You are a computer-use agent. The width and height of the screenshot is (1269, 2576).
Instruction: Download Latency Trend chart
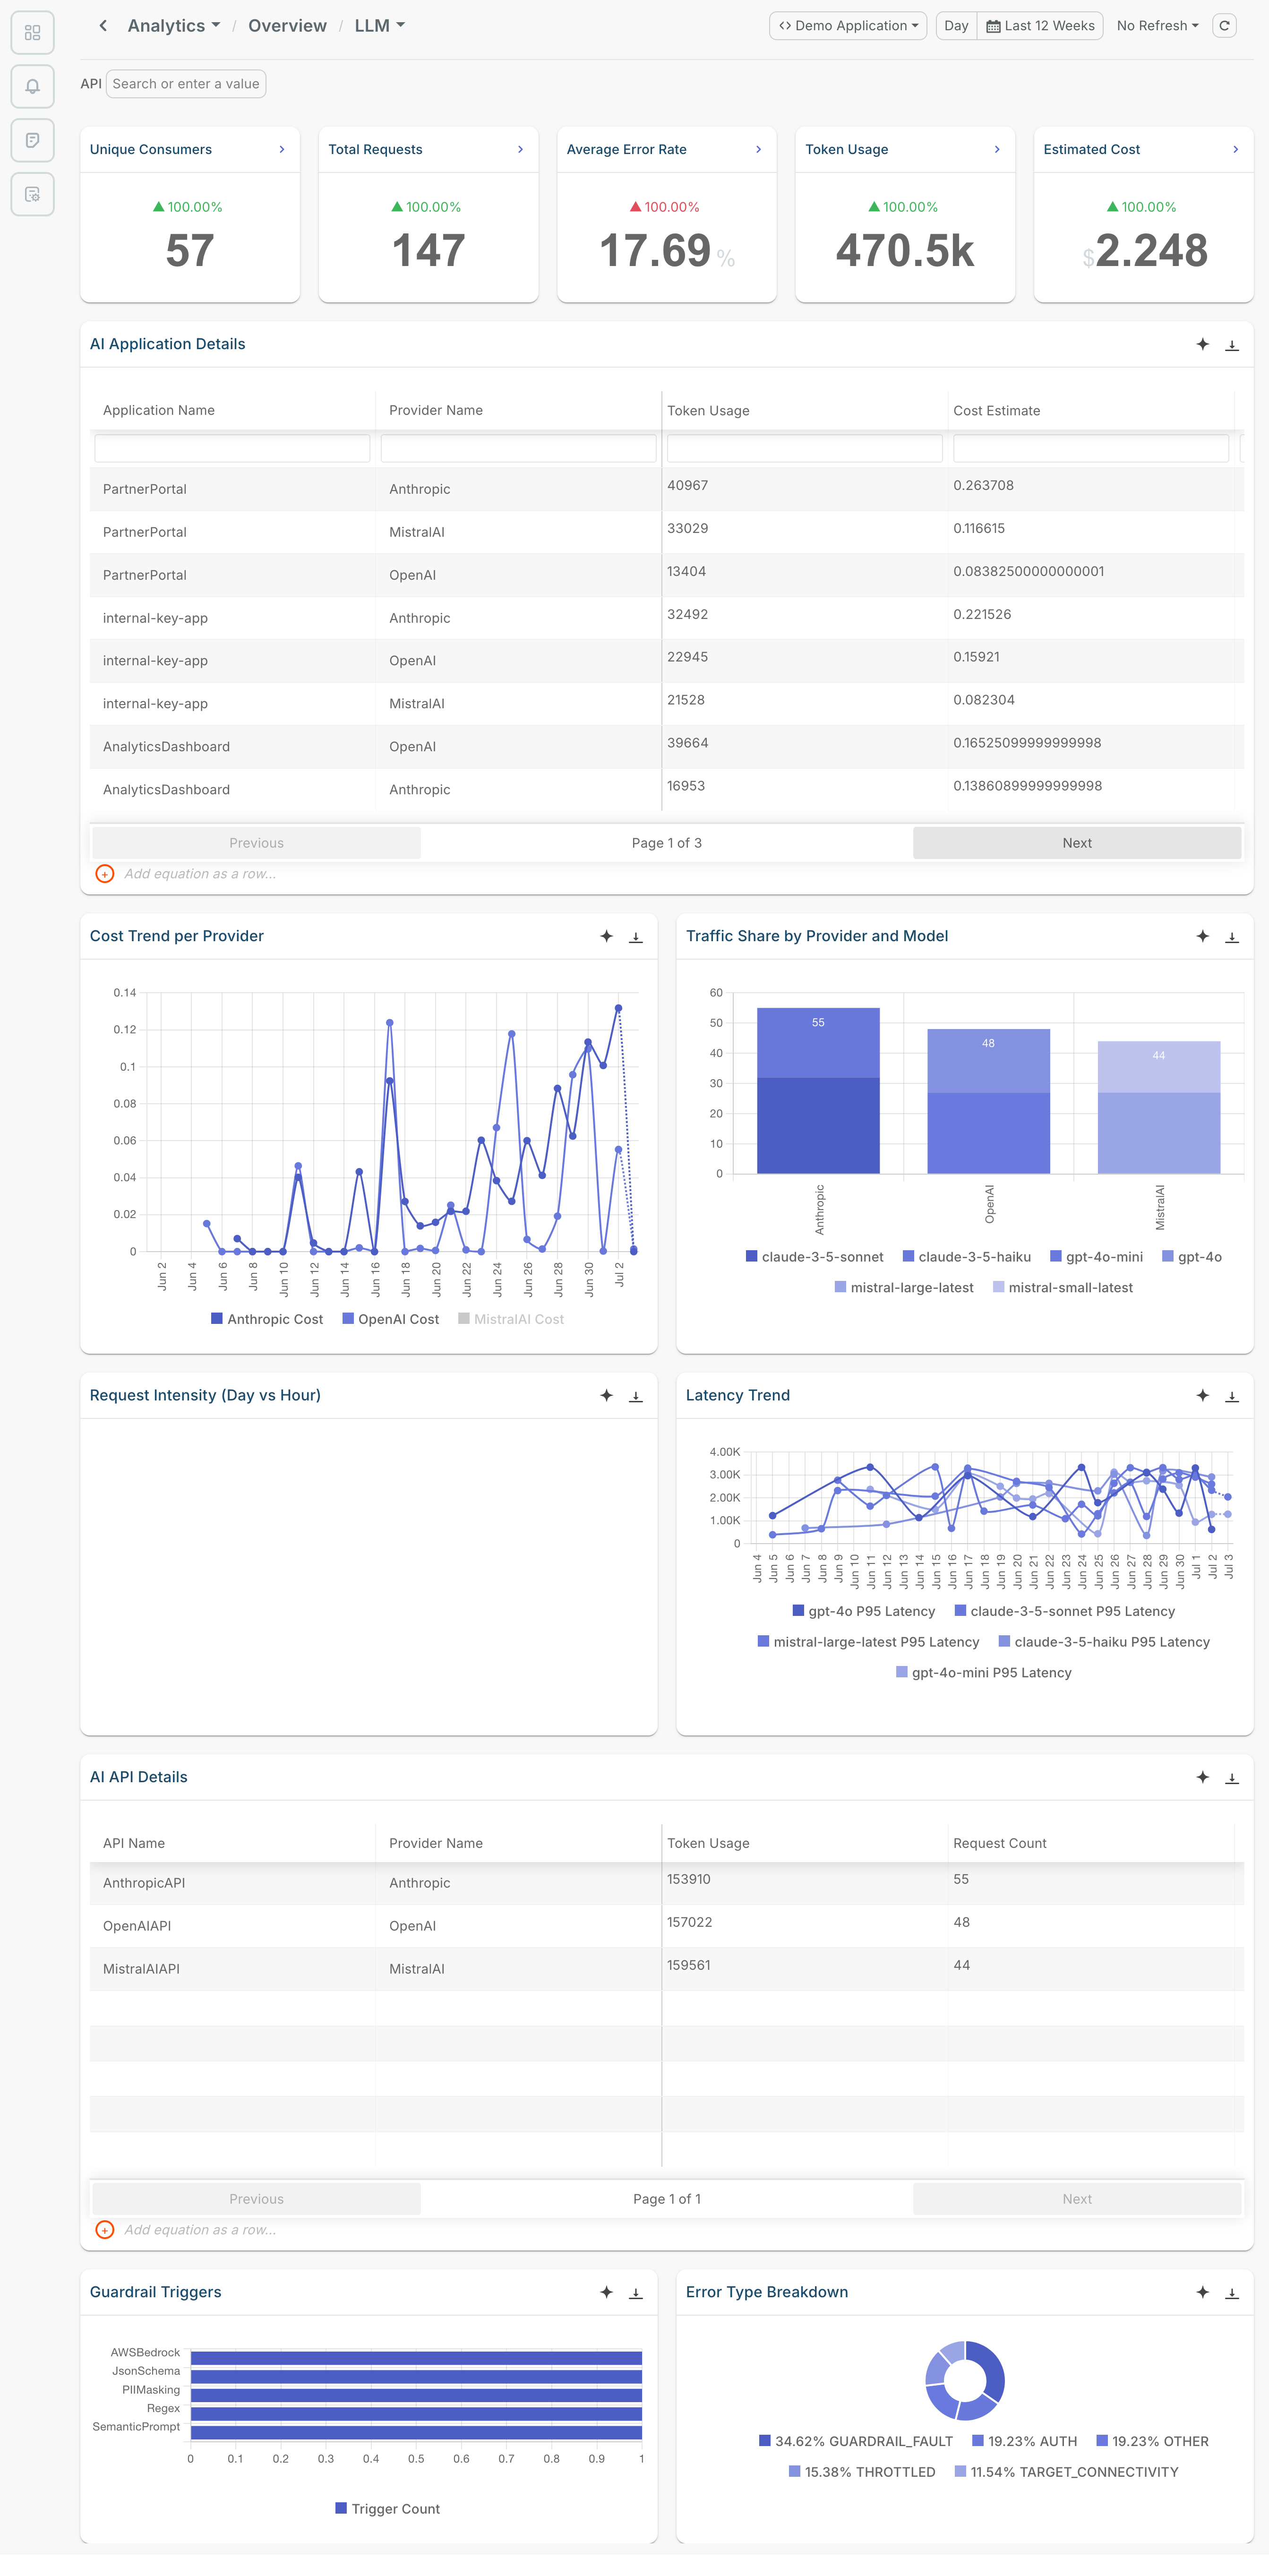click(x=1232, y=1396)
